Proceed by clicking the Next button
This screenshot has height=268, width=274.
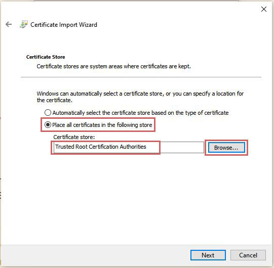click(x=208, y=255)
